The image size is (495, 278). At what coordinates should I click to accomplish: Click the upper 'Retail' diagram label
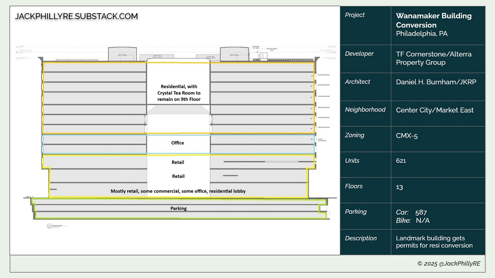(178, 162)
